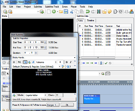135x111 pixels.
Task: Click the green plus add icon
Action: pos(54,11)
